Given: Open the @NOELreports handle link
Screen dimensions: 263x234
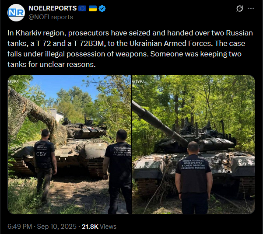Looking at the screenshot, I should point(51,17).
